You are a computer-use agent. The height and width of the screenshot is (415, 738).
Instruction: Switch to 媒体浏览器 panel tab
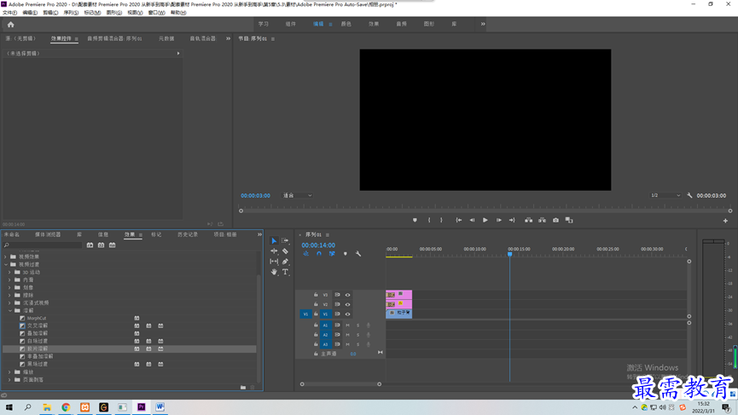coord(48,234)
